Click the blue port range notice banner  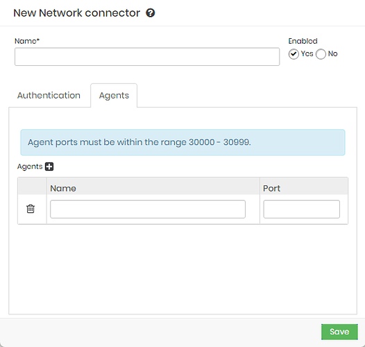tap(182, 142)
